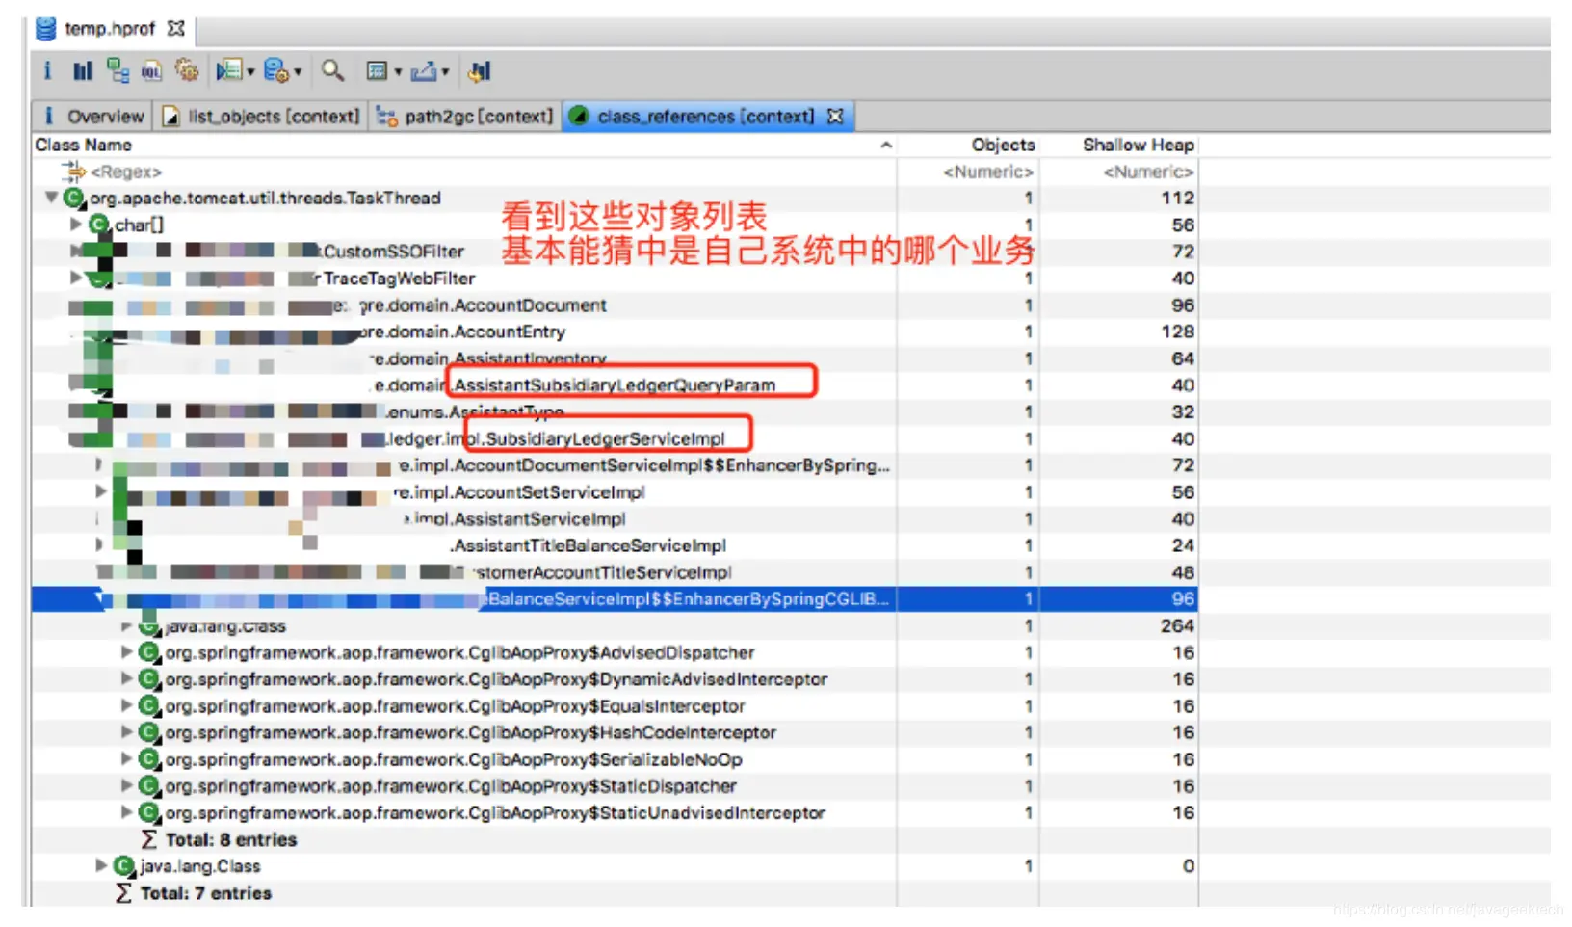Expand the CglibAopProxy$StaticDispatcher node
The width and height of the screenshot is (1572, 927).
coord(126,785)
